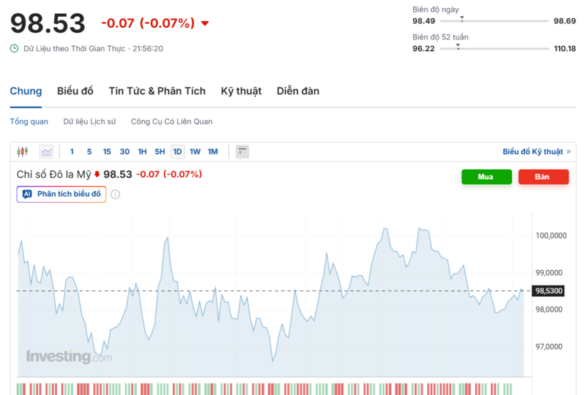Set chart interval to 5H

[x=160, y=151]
